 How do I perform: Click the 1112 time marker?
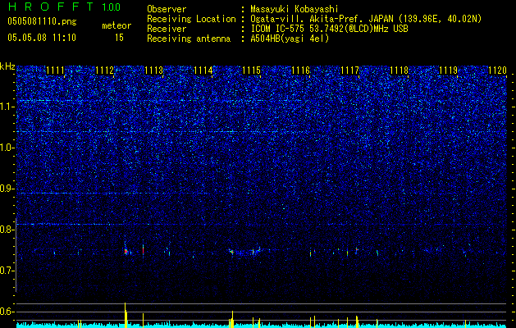[x=105, y=71]
